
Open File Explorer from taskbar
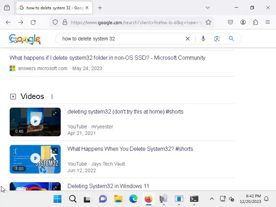click(118, 199)
